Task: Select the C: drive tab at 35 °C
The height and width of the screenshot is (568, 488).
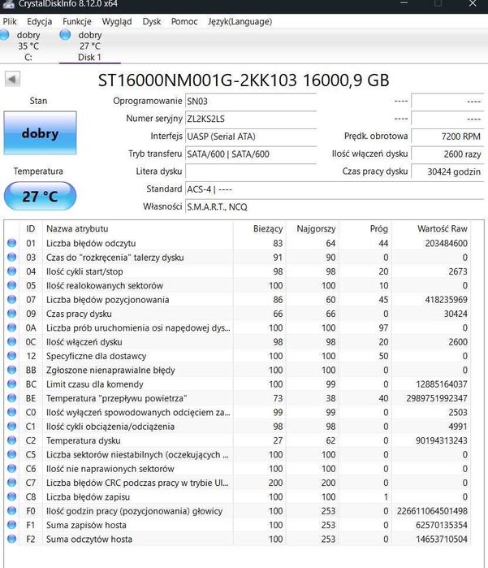Action: [25, 46]
